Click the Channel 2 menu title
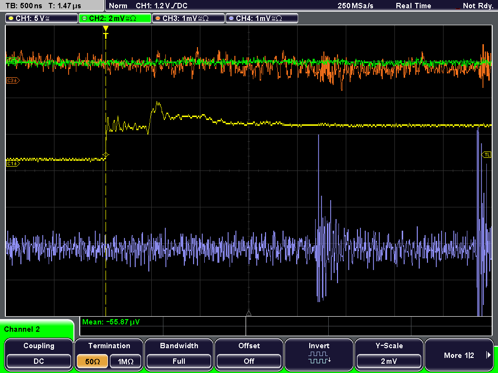The height and width of the screenshot is (373, 498). coord(22,329)
